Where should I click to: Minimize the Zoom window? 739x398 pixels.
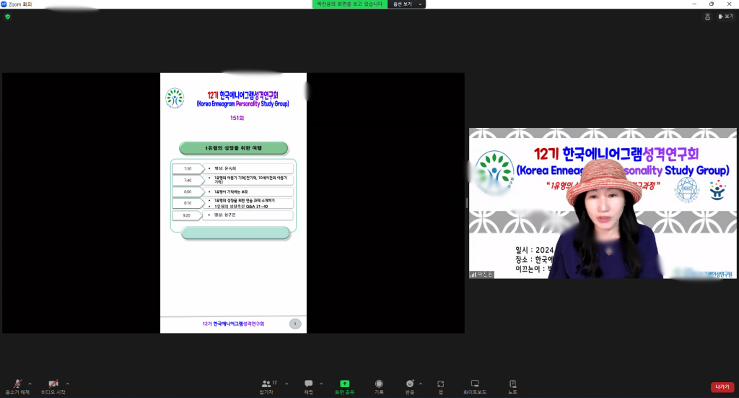694,4
